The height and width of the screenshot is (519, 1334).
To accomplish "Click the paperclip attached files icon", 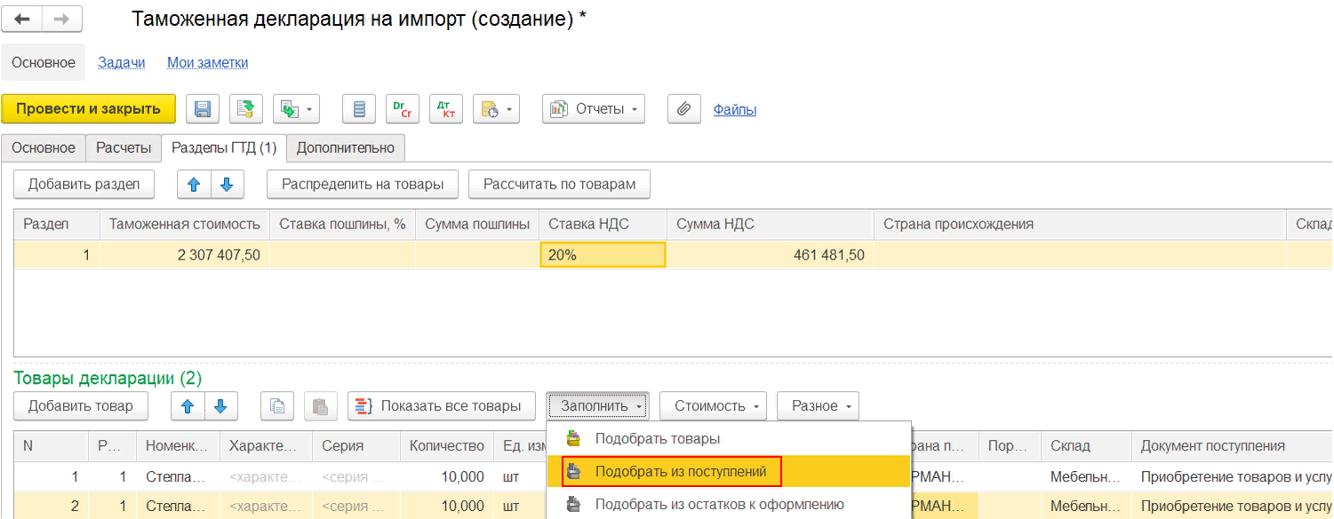I will click(x=683, y=109).
